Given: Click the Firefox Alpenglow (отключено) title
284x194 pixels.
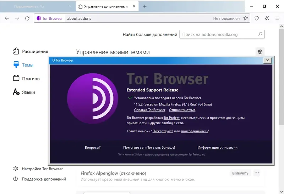Looking at the screenshot, I should (113, 173).
